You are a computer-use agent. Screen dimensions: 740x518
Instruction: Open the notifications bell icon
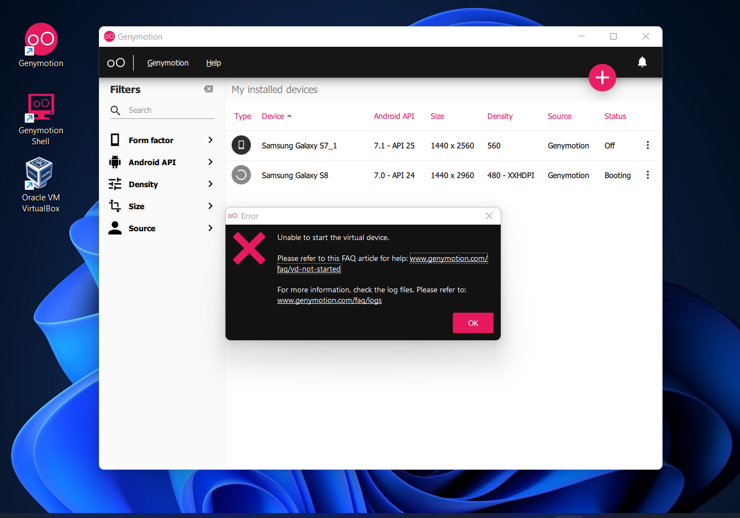pos(642,62)
